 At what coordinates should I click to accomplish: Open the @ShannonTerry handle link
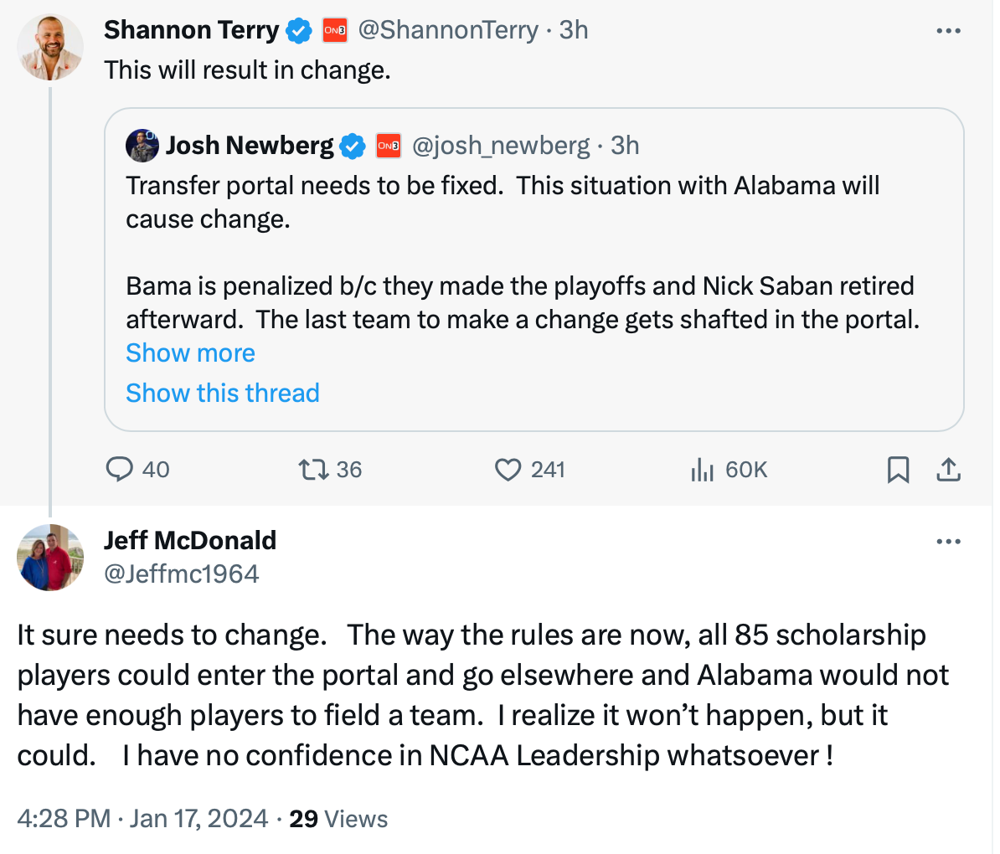click(448, 30)
